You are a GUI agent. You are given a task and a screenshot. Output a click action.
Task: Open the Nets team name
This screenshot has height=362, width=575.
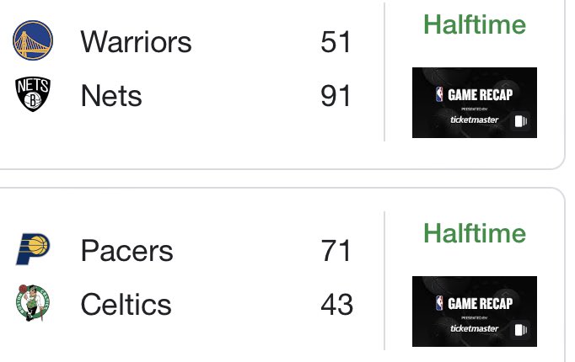coord(111,95)
